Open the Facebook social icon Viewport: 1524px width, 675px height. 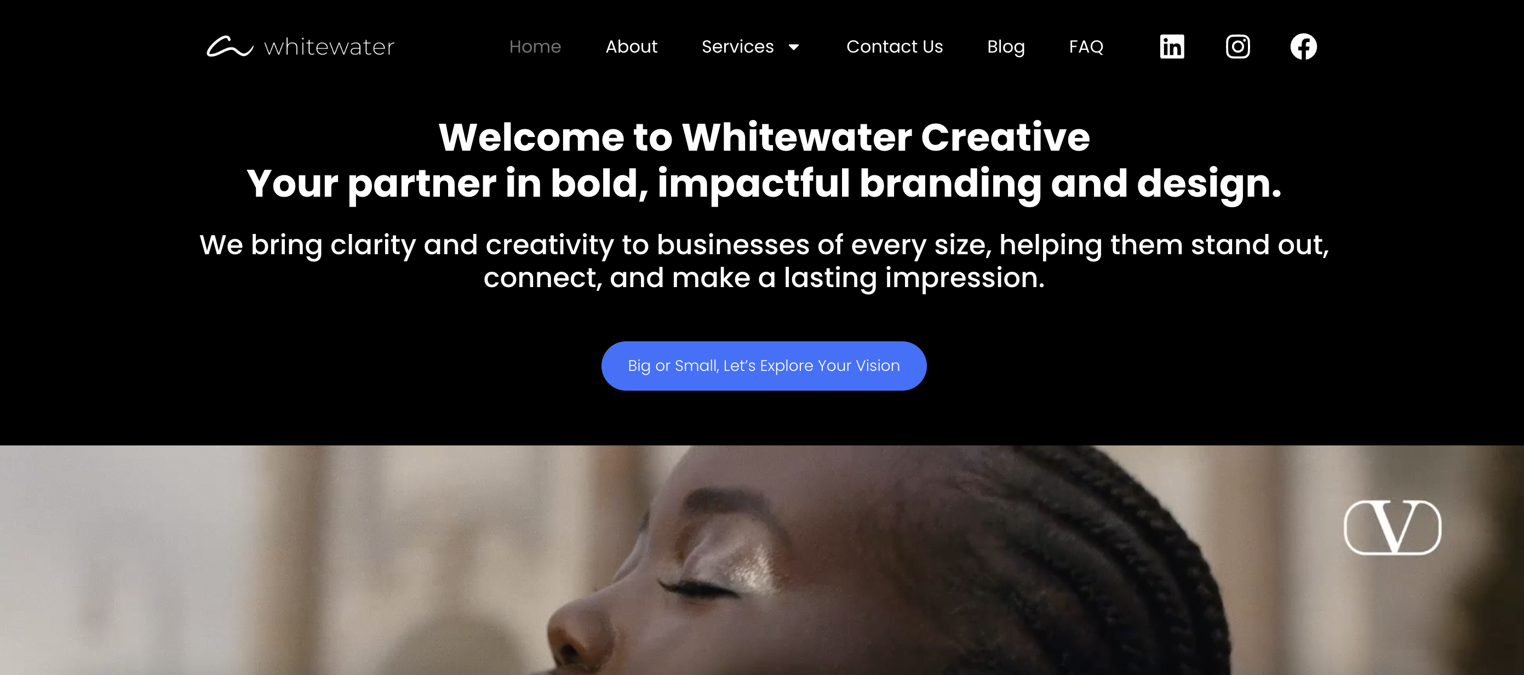point(1303,47)
